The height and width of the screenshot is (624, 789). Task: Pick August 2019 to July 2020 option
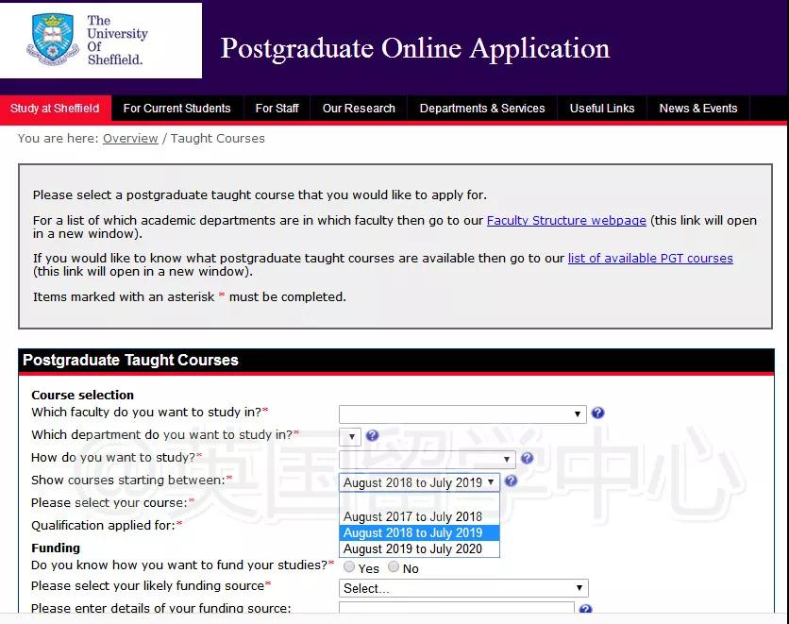pos(413,548)
